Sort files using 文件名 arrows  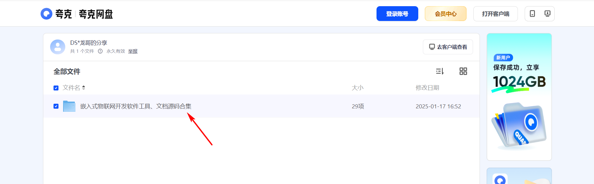pos(84,88)
